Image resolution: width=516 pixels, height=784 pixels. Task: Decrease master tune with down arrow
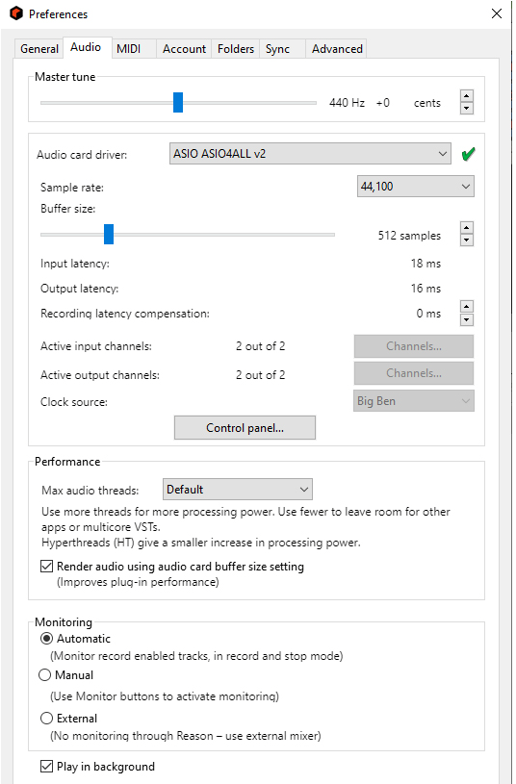(x=467, y=108)
